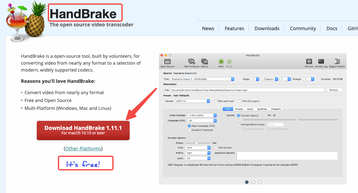This screenshot has height=193, width=358.
Task: Select the third carousel dot
Action: click(x=260, y=182)
